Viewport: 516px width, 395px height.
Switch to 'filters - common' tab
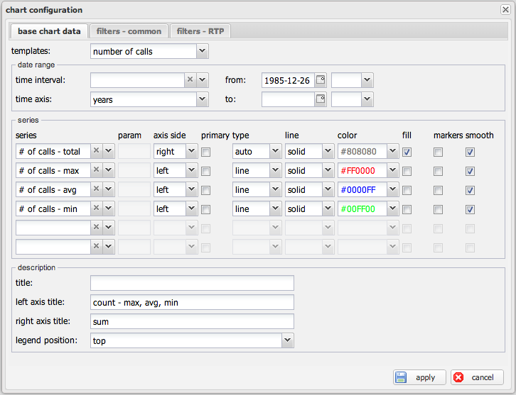(x=129, y=31)
